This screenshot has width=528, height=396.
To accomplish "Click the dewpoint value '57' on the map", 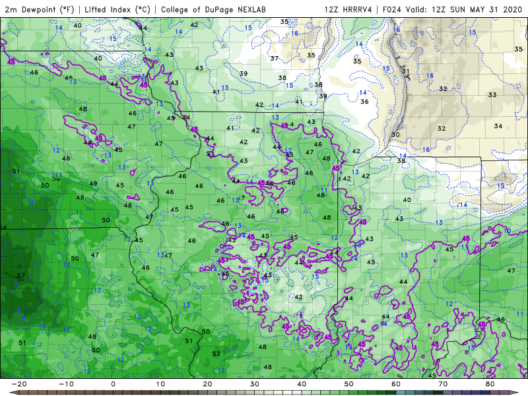I will tap(21, 275).
